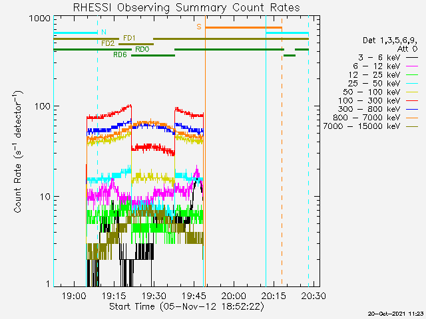Click the '20:00' time axis tick label
The width and height of the screenshot is (426, 319).
coord(234,296)
